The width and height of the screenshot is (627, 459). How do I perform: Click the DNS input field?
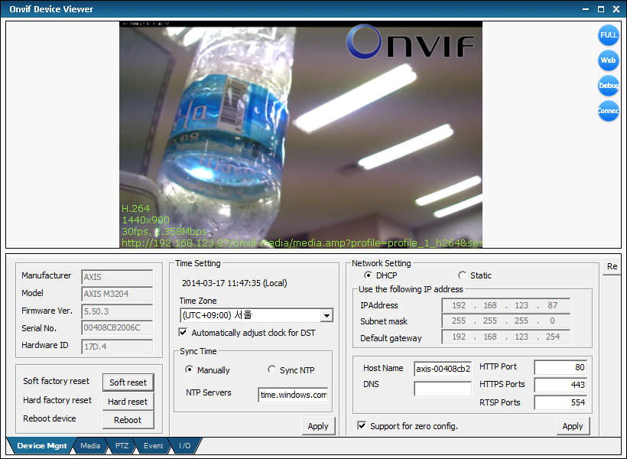pyautogui.click(x=443, y=389)
